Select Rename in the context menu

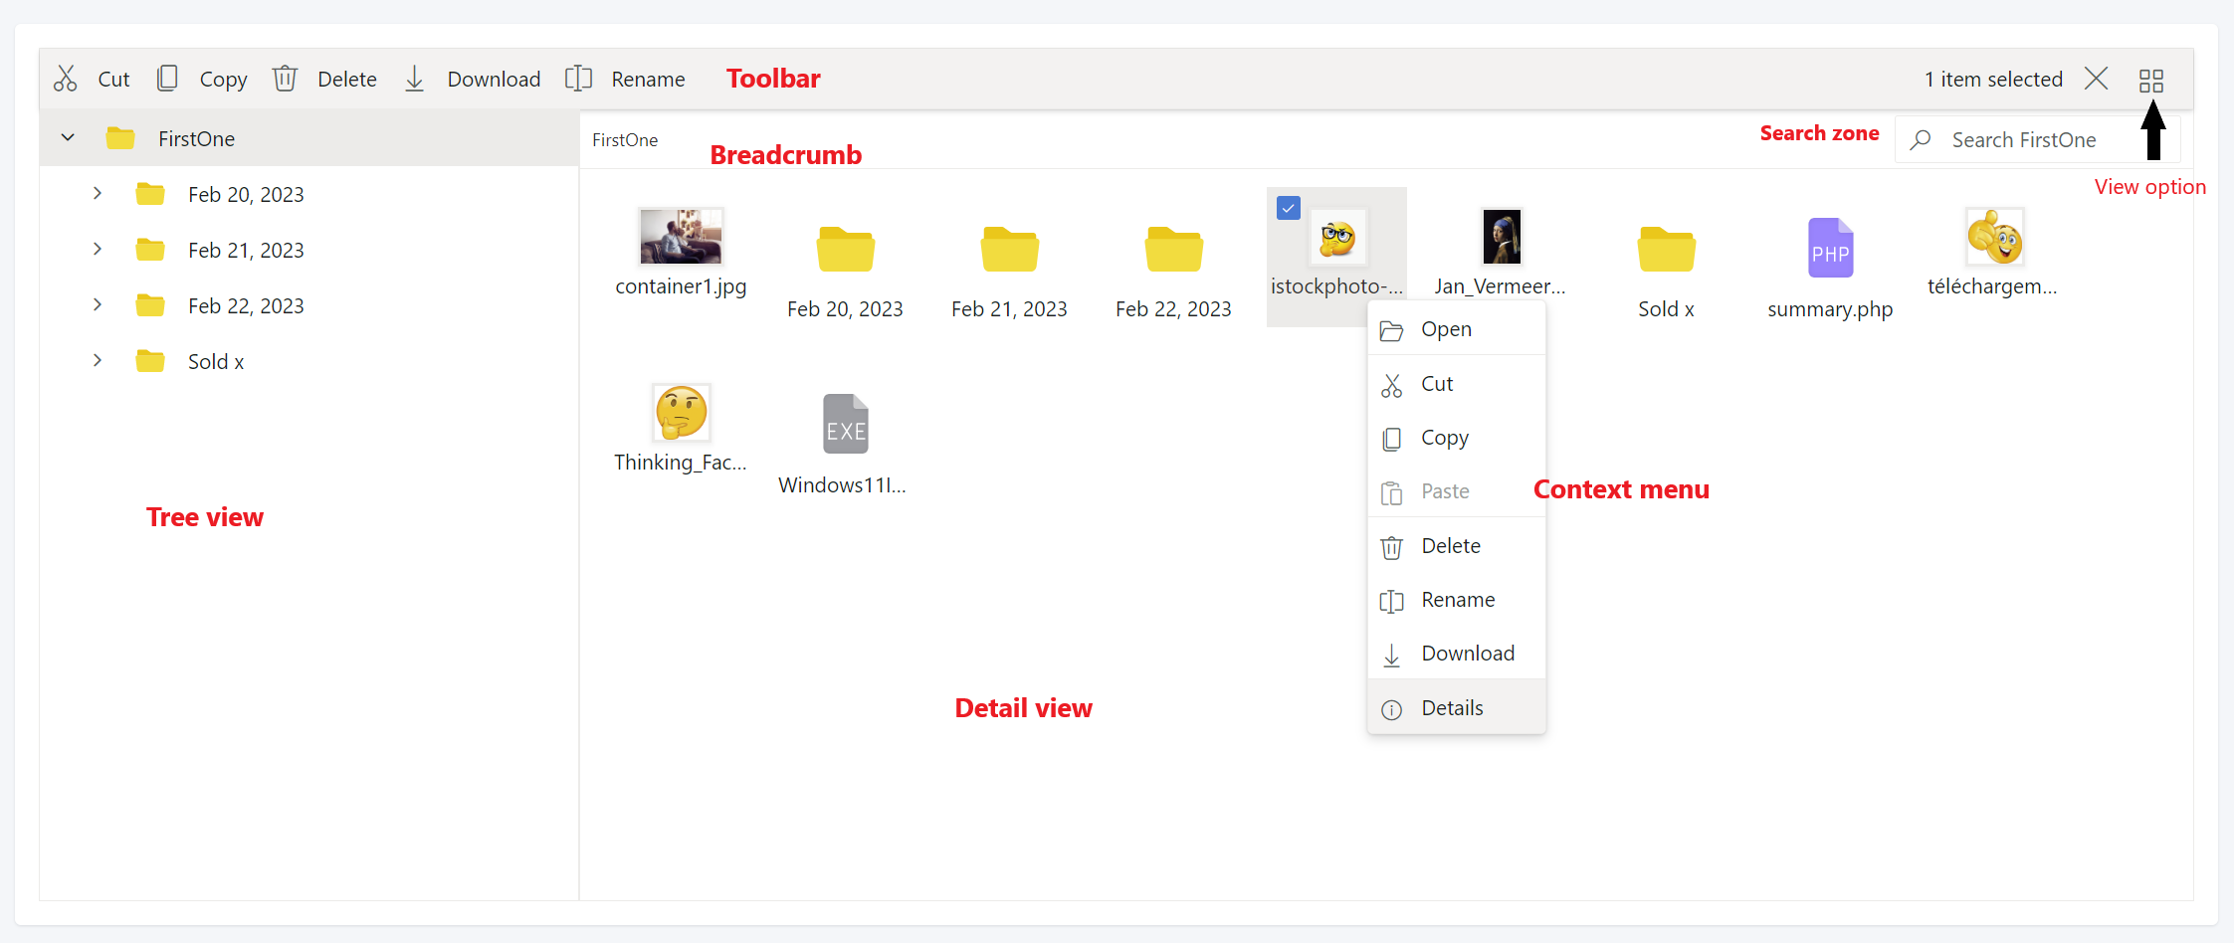point(1458,600)
